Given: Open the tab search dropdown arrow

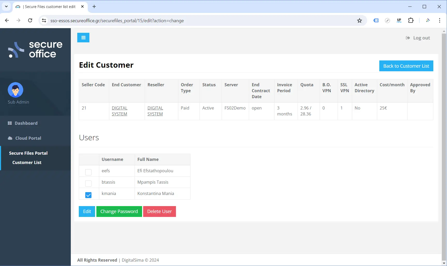Looking at the screenshot, I should click(6, 7).
